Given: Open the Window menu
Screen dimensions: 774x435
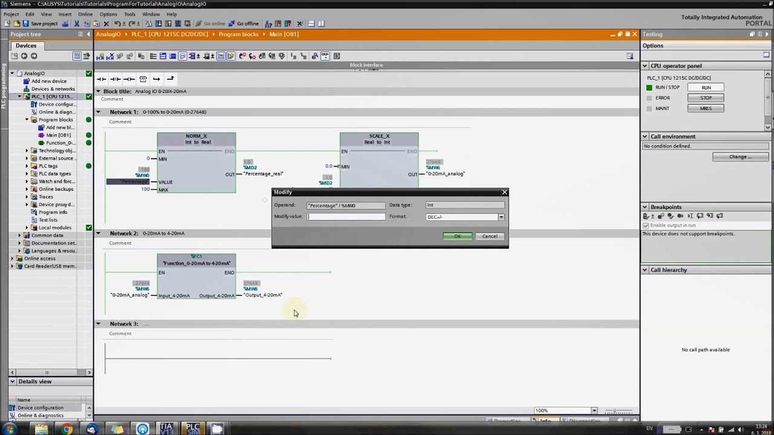Looking at the screenshot, I should 151,14.
